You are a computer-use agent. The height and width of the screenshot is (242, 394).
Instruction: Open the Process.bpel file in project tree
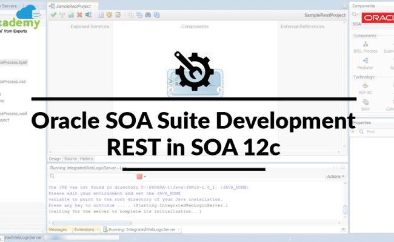13,62
